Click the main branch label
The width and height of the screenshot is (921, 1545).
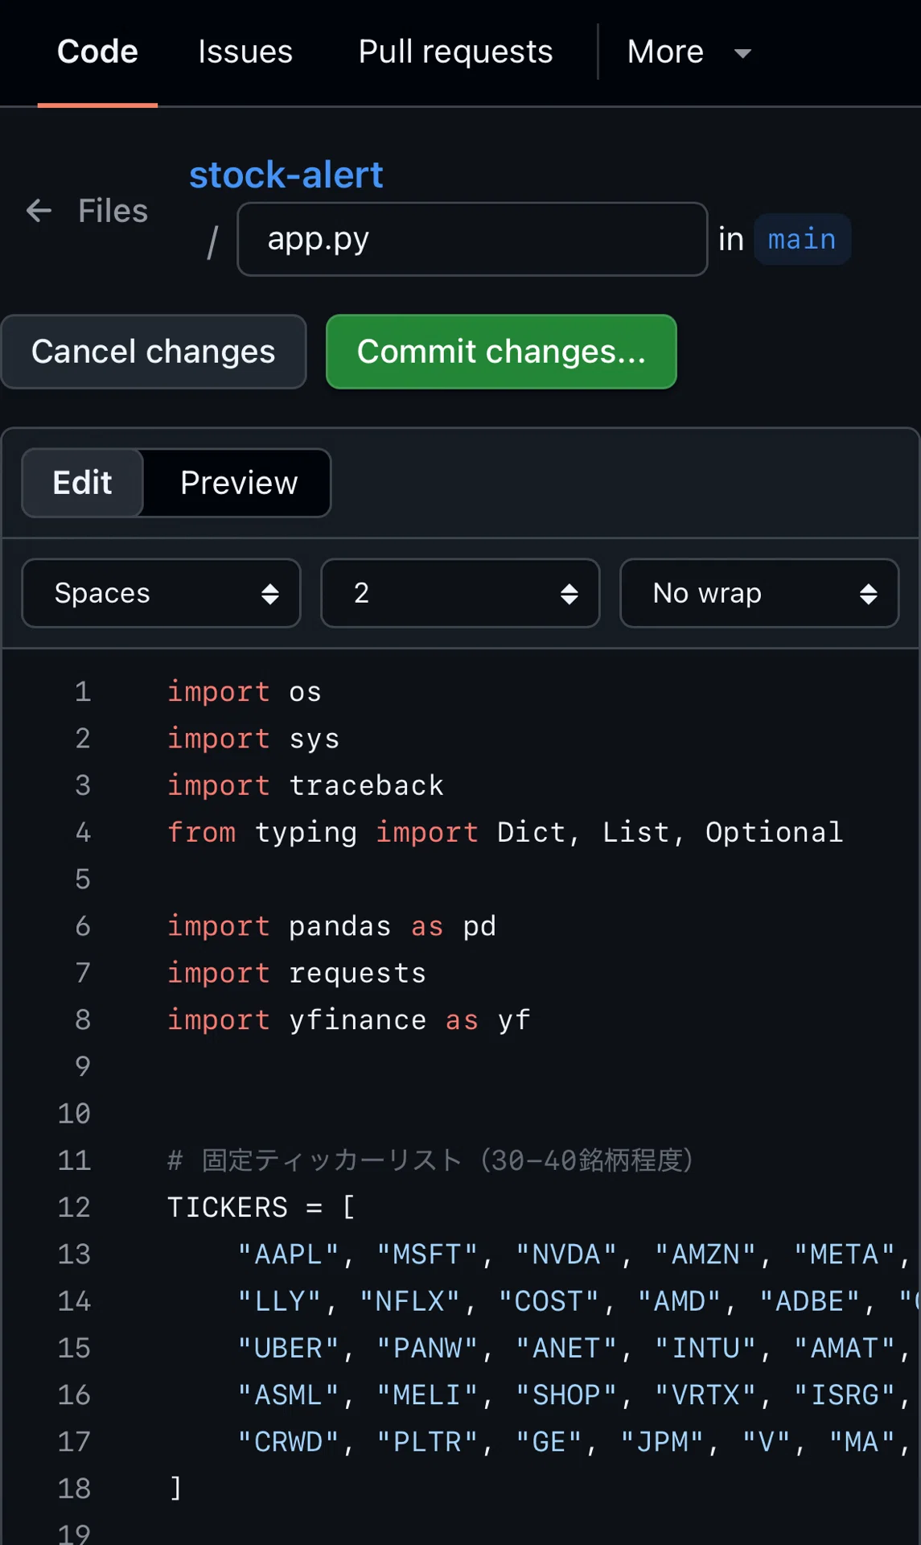pos(802,239)
